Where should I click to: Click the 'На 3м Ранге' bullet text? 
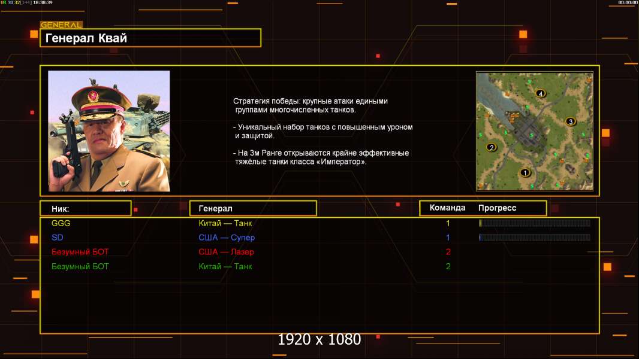coord(321,157)
